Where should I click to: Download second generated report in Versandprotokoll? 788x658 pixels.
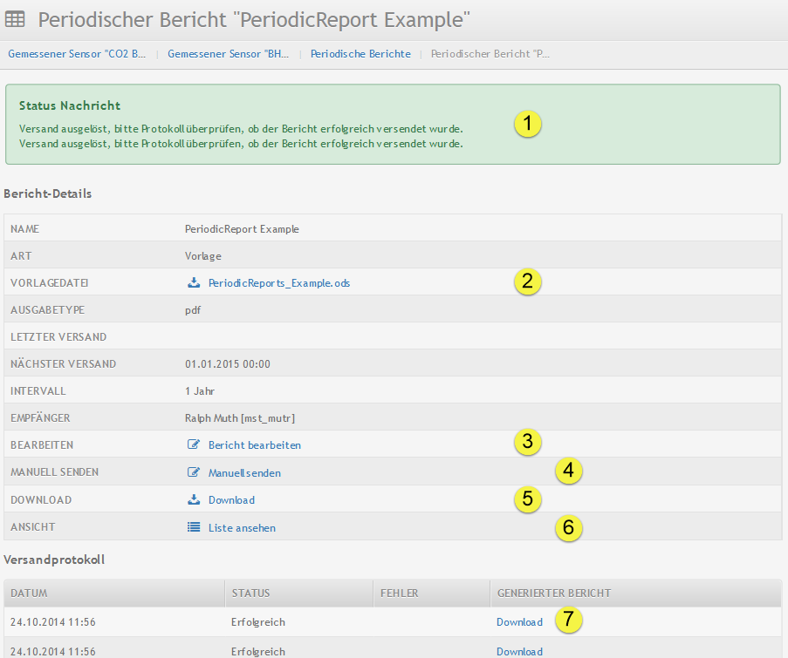pyautogui.click(x=519, y=652)
